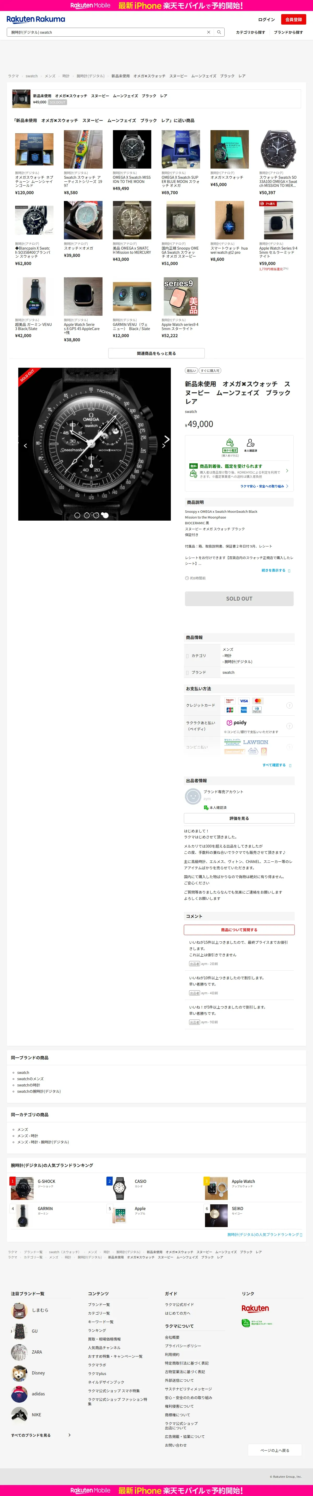Select the third image carousel dot

tap(96, 515)
